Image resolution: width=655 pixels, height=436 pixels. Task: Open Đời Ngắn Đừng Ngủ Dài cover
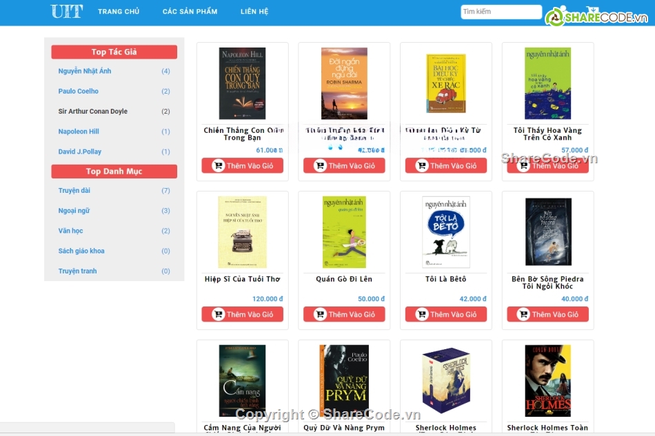(344, 83)
